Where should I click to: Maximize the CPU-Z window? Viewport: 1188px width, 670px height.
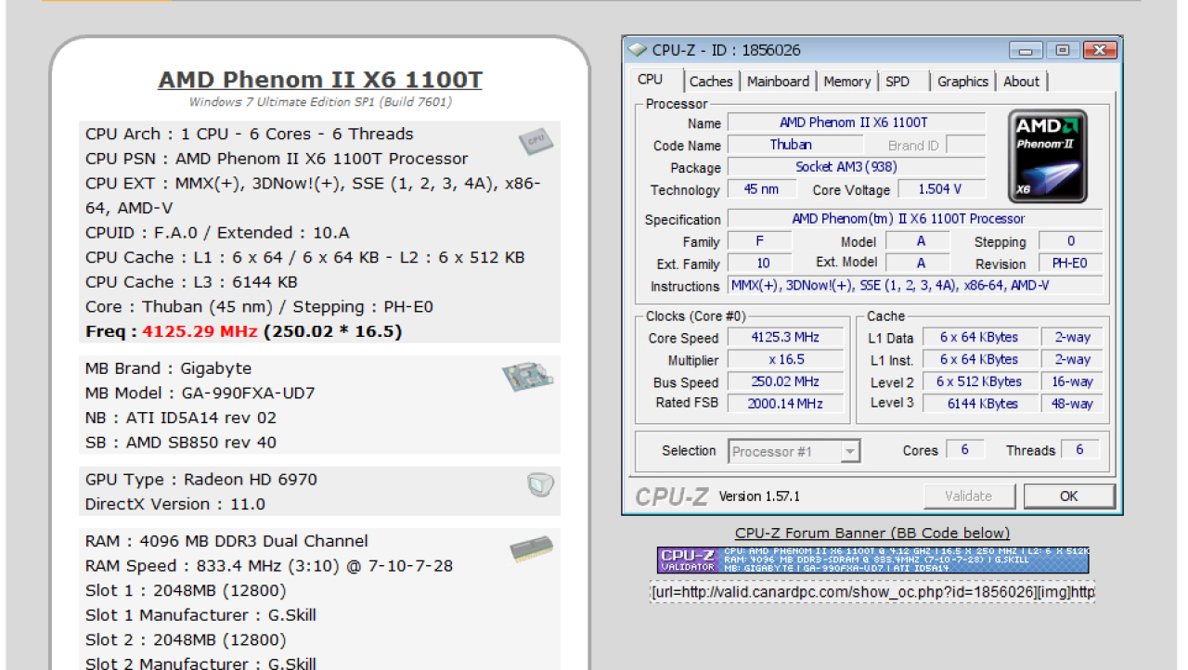point(1063,50)
